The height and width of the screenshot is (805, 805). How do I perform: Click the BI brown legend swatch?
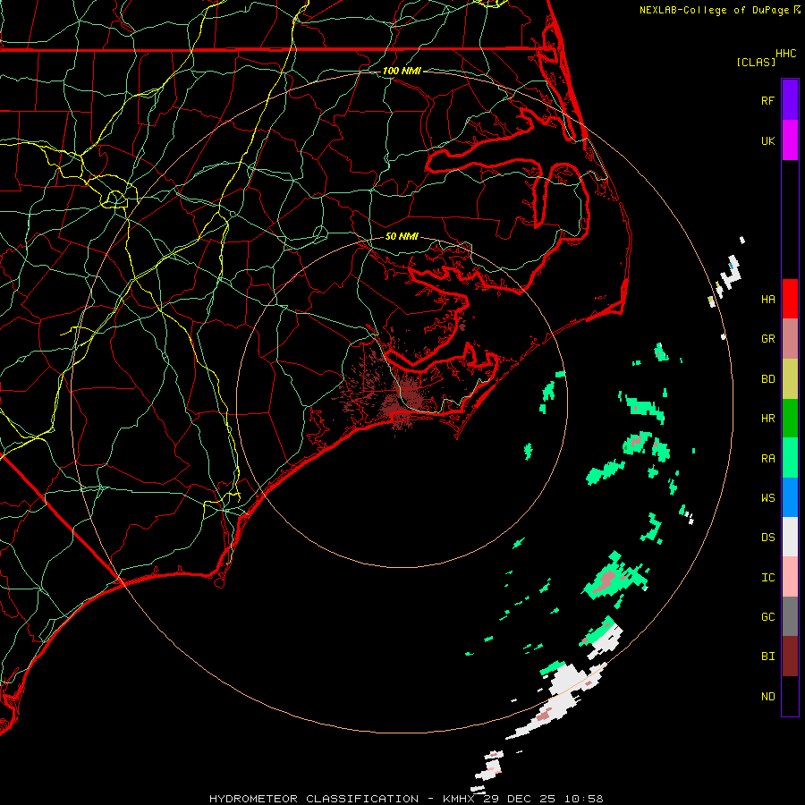pos(790,657)
